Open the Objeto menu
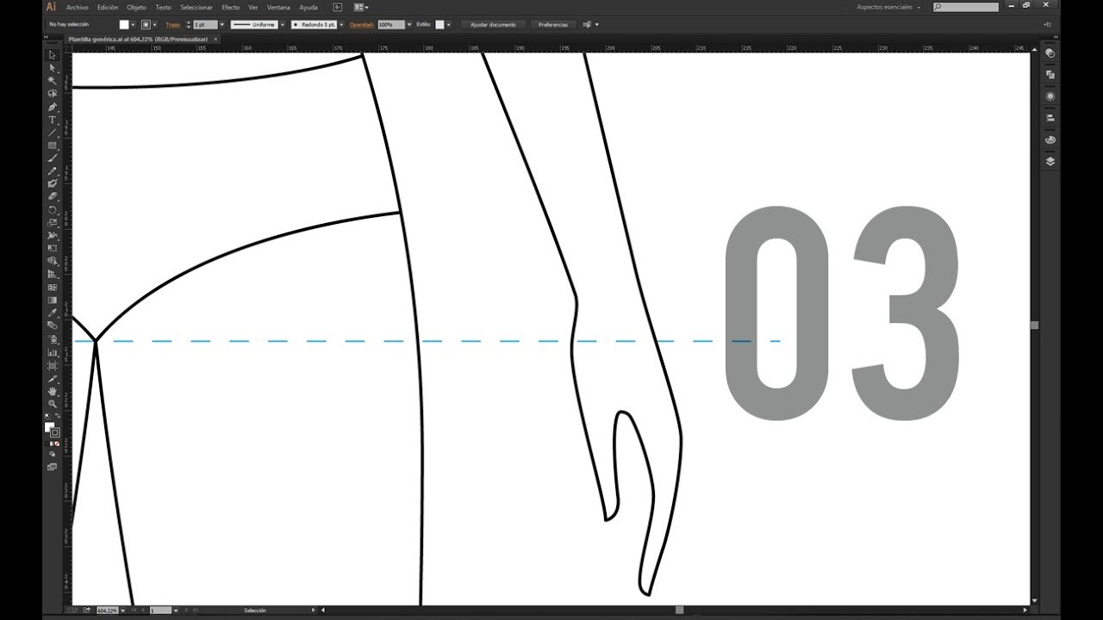The width and height of the screenshot is (1103, 620). tap(137, 7)
